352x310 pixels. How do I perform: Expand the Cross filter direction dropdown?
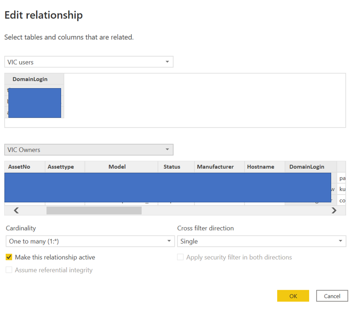(x=262, y=241)
